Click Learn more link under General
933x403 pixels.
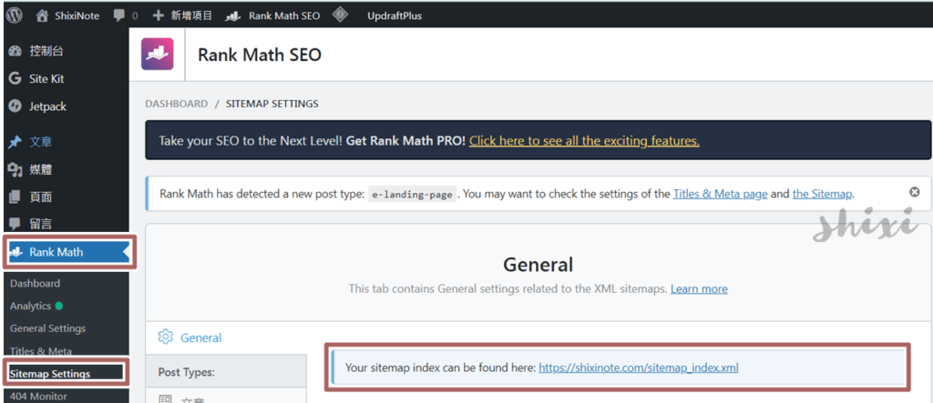click(699, 289)
